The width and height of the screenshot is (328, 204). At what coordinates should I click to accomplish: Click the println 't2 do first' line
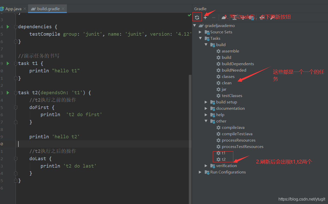71,115
